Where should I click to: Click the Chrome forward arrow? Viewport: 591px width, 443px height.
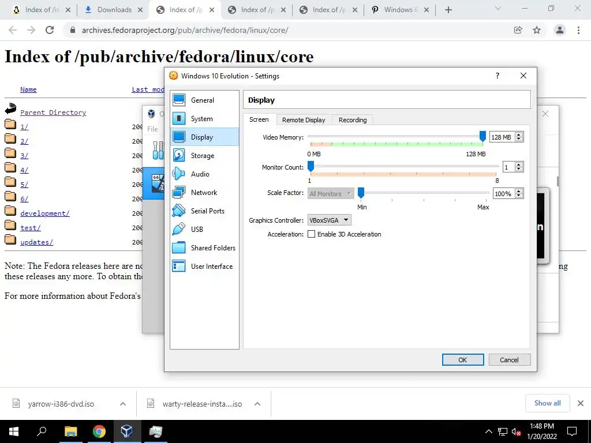coord(31,30)
